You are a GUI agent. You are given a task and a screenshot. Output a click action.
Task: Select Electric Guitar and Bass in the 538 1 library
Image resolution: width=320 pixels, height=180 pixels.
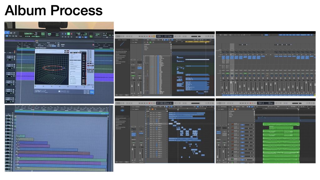(121, 61)
